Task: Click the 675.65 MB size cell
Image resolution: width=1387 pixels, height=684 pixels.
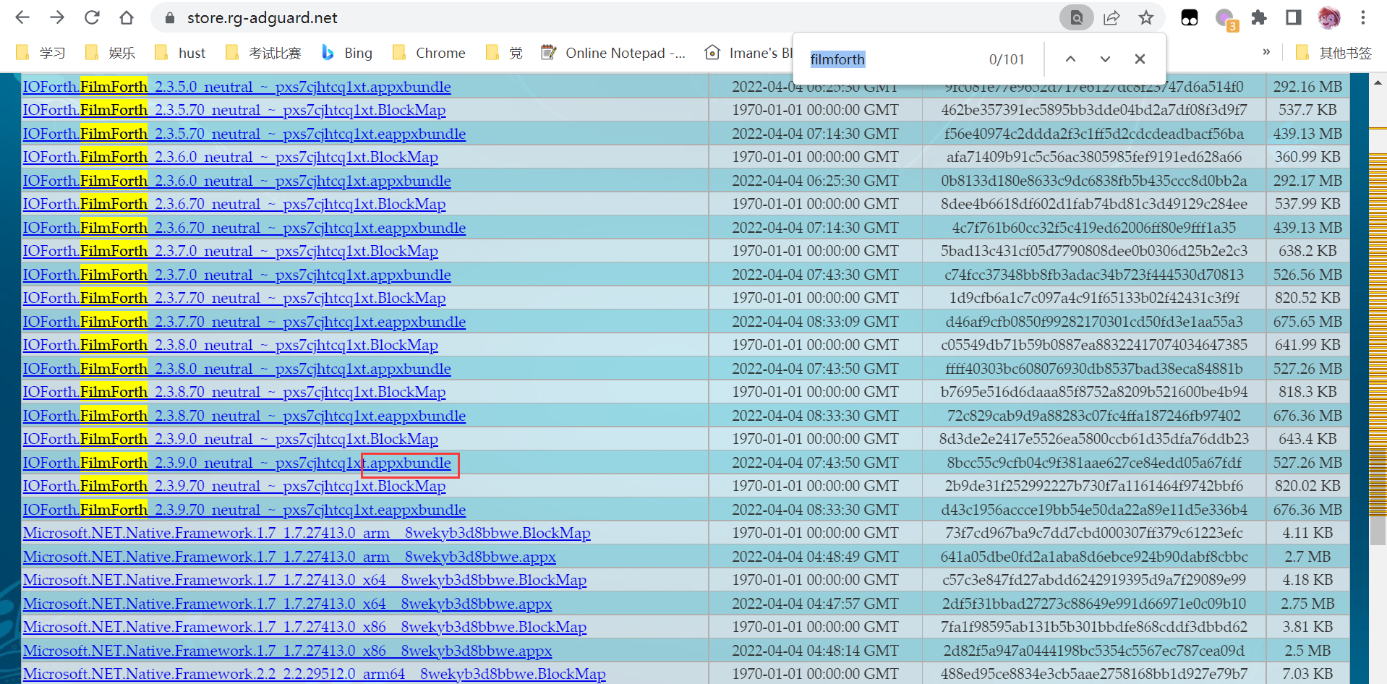Action: tap(1307, 322)
